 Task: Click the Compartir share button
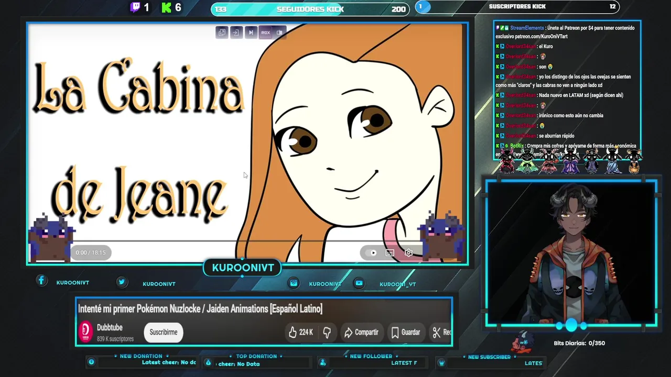pyautogui.click(x=361, y=332)
